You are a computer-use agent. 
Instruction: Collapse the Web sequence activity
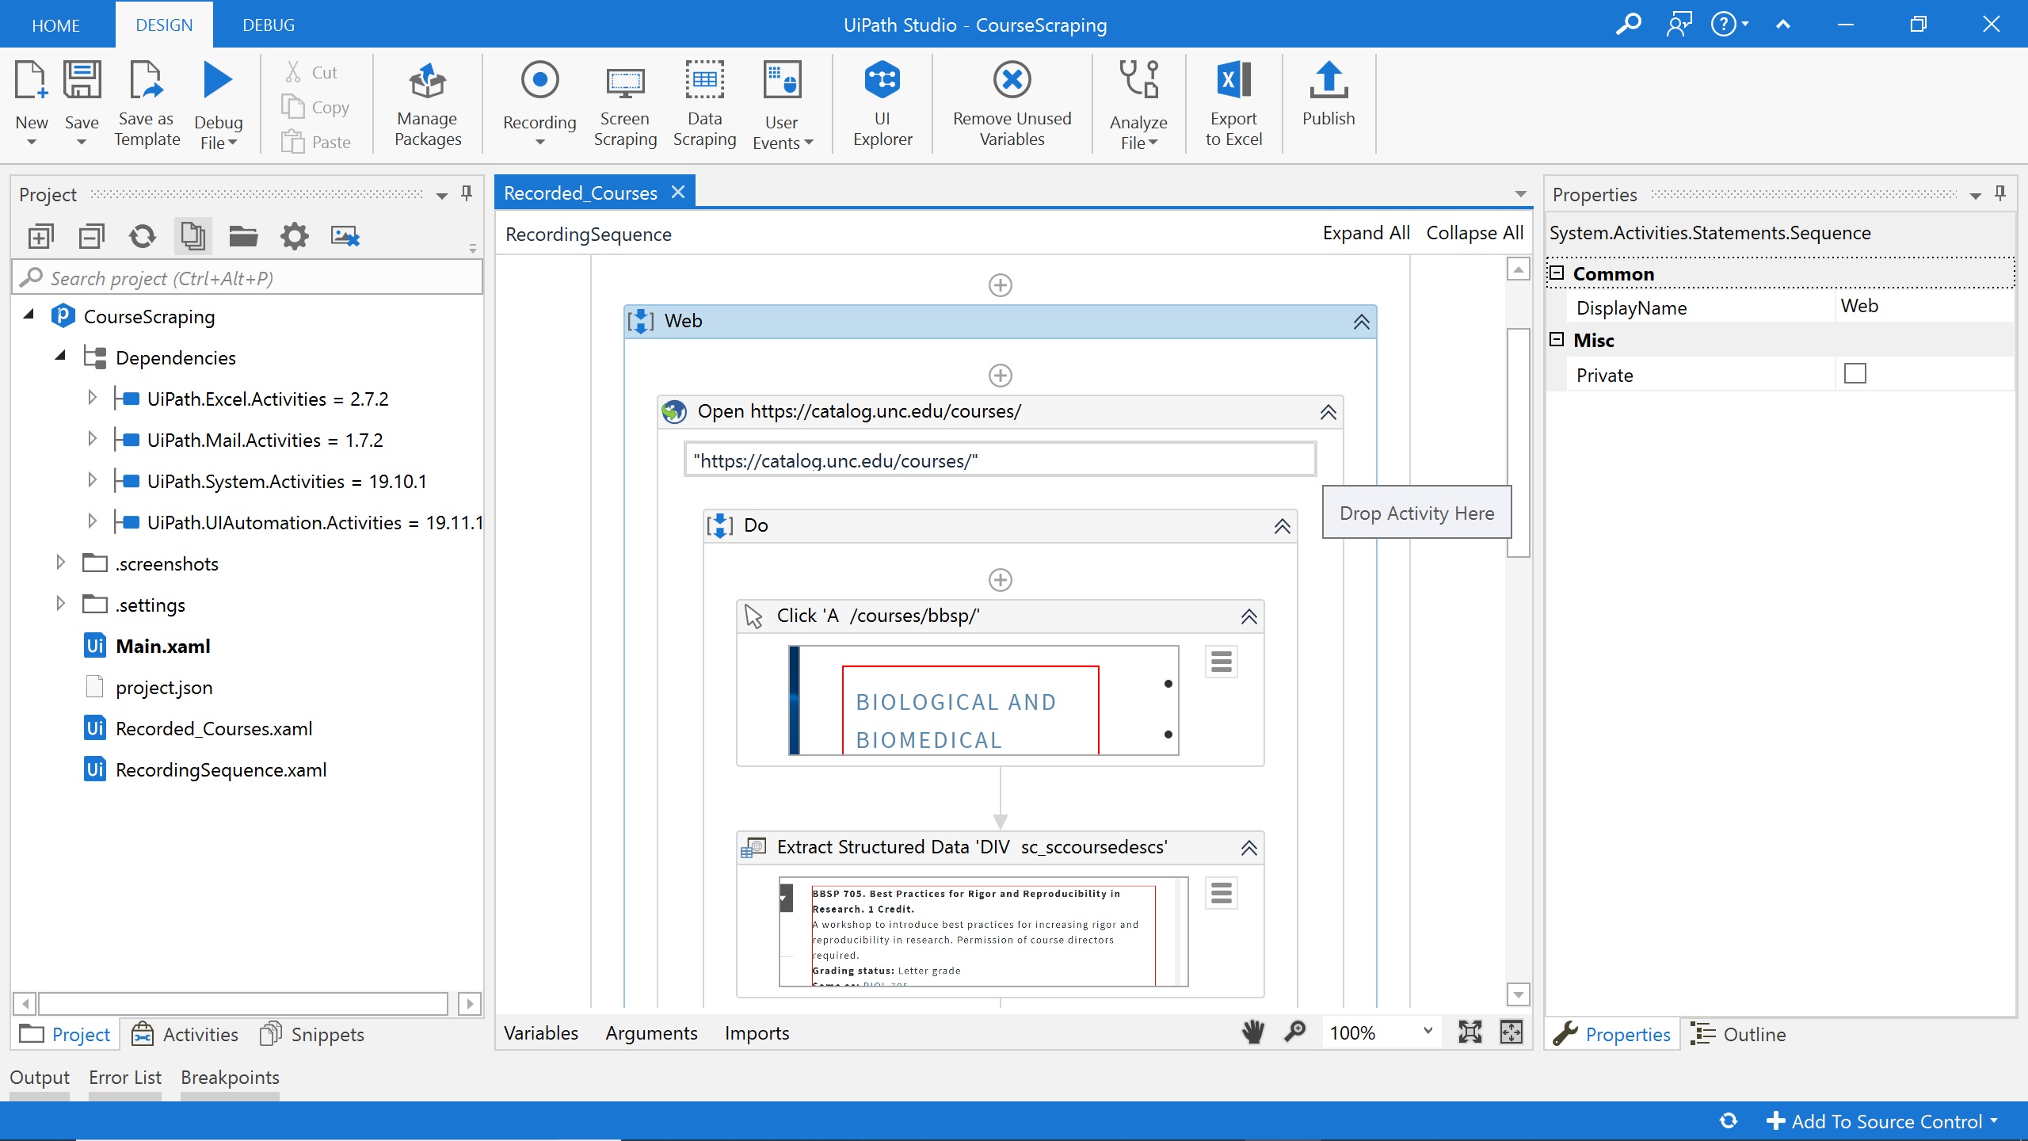[1361, 322]
